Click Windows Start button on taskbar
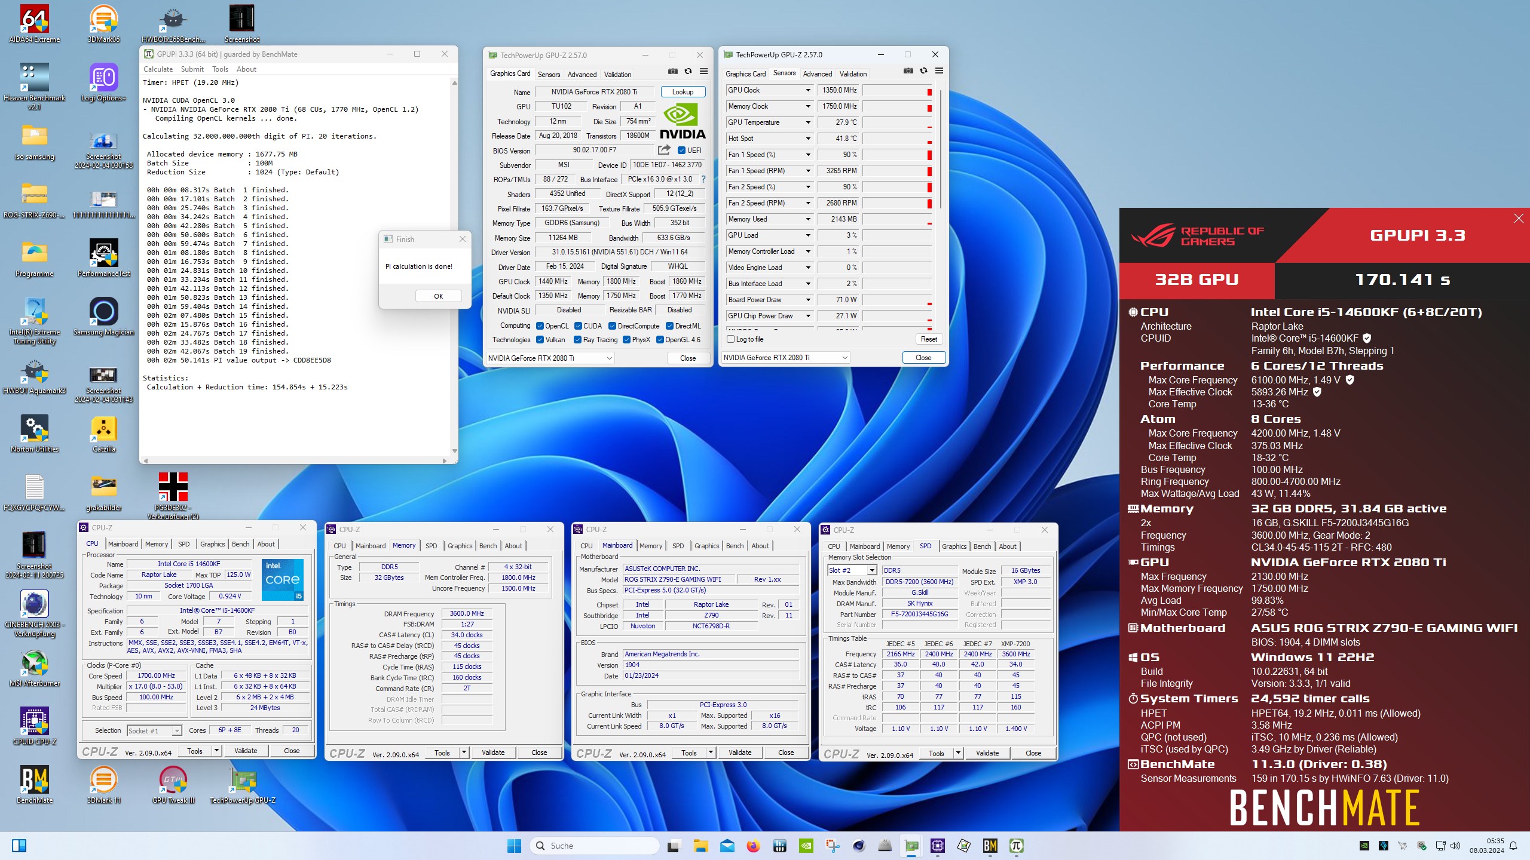 pyautogui.click(x=514, y=846)
